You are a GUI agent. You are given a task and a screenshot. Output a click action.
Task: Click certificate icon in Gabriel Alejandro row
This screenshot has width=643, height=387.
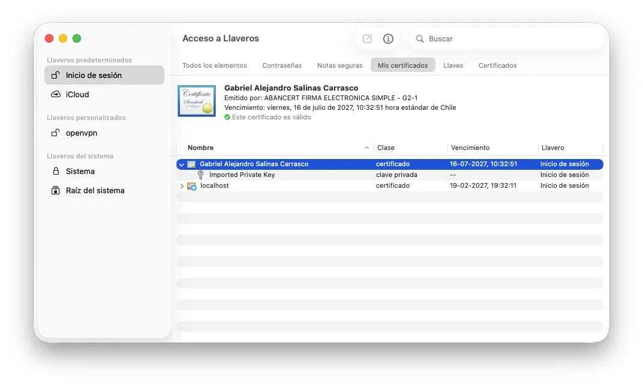pyautogui.click(x=191, y=164)
